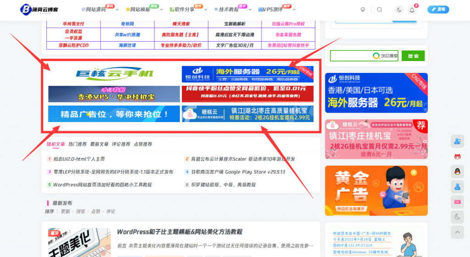Open the 网站模板 nav item

(138, 10)
